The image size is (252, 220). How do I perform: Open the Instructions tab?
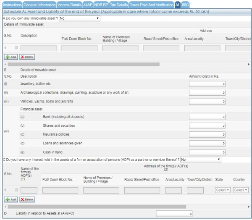tap(12, 4)
